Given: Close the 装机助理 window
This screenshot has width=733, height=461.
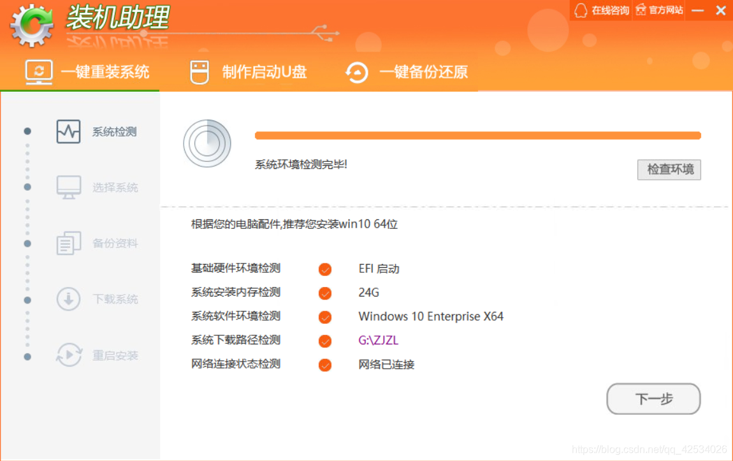Looking at the screenshot, I should coord(720,10).
